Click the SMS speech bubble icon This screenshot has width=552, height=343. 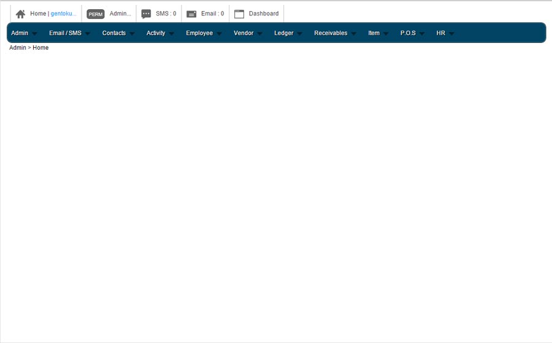tap(146, 13)
